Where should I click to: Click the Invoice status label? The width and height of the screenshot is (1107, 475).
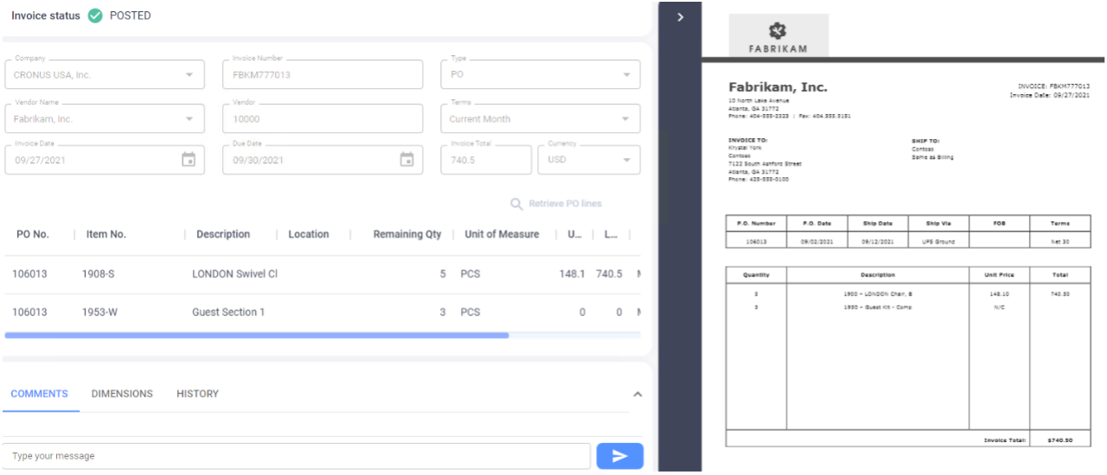[45, 16]
